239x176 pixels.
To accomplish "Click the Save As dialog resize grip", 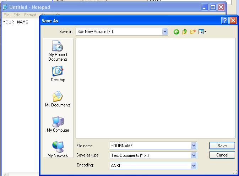I will [235, 172].
